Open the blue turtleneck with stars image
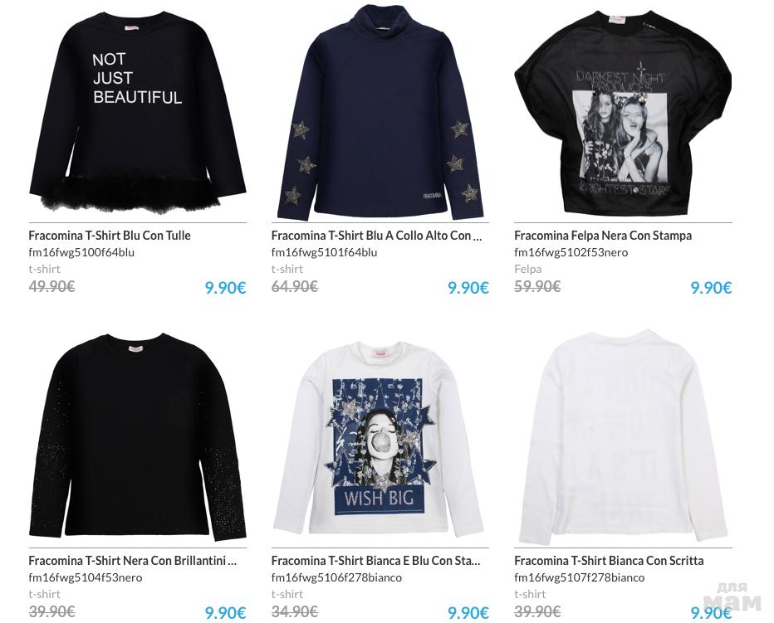This screenshot has width=774, height=623. [380, 111]
